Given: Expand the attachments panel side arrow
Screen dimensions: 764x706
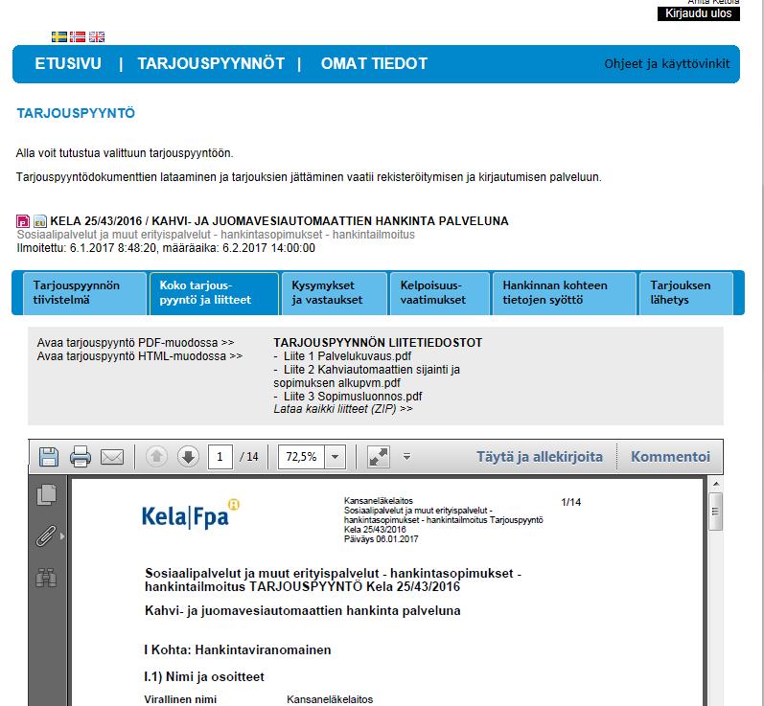Looking at the screenshot, I should pyautogui.click(x=62, y=536).
